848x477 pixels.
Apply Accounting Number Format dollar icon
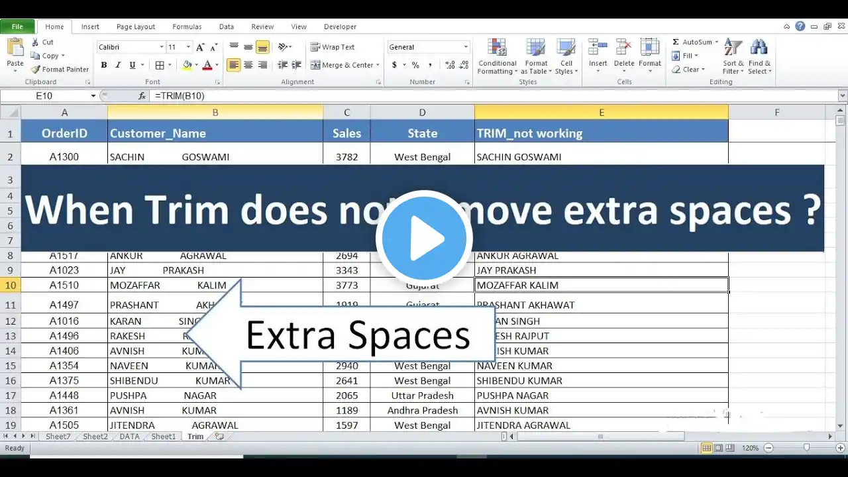point(395,65)
